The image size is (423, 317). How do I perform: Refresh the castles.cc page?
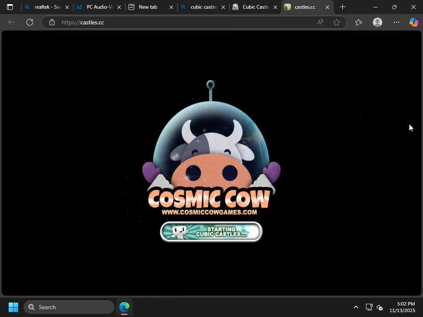tap(30, 22)
